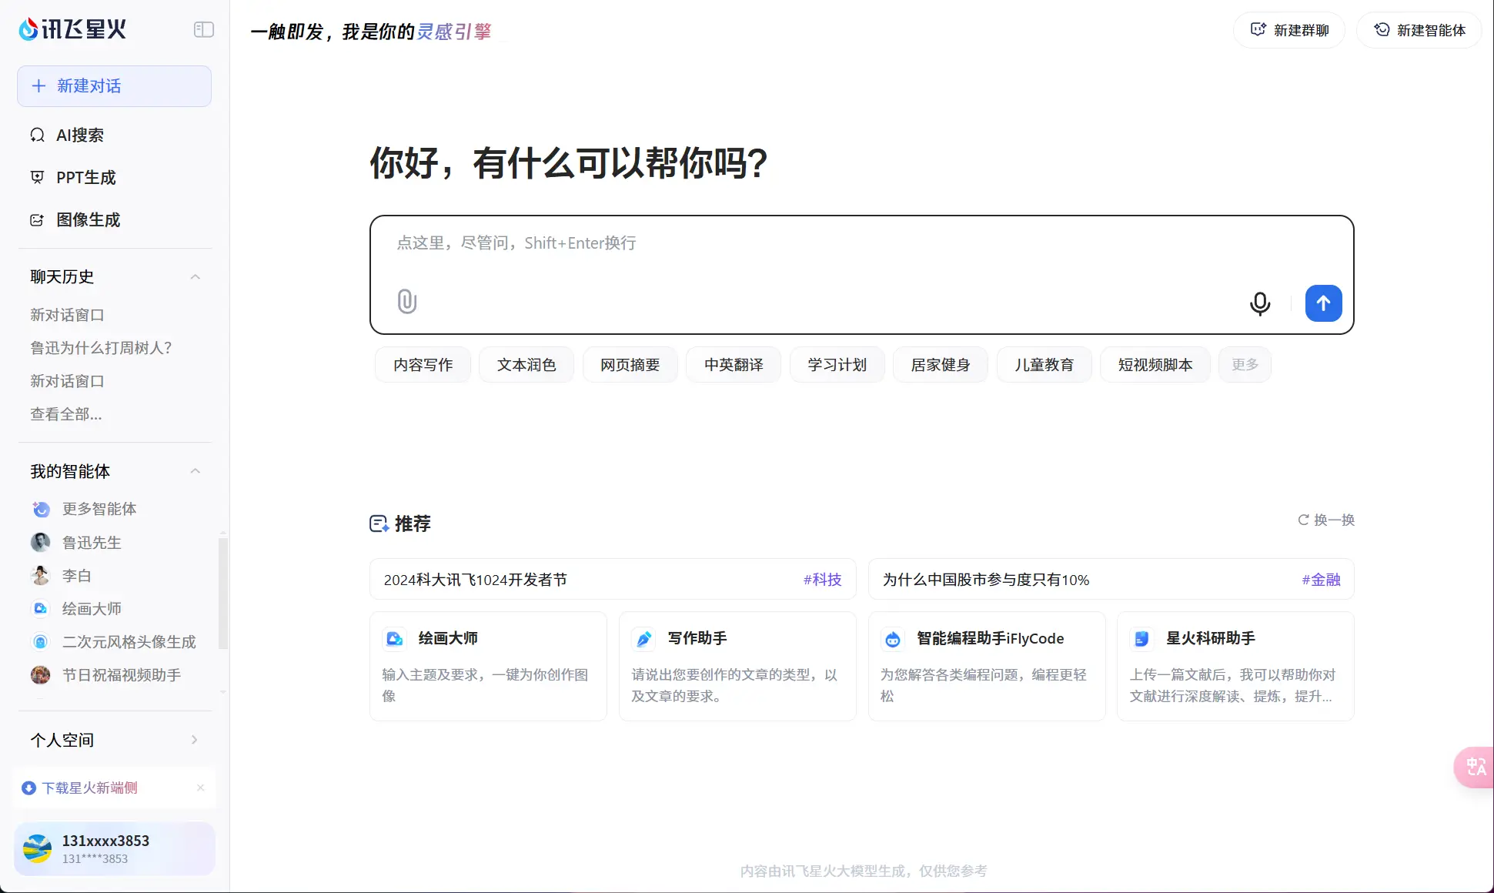
Task: Select the 短视频脚本 prompt chip
Action: pyautogui.click(x=1155, y=365)
